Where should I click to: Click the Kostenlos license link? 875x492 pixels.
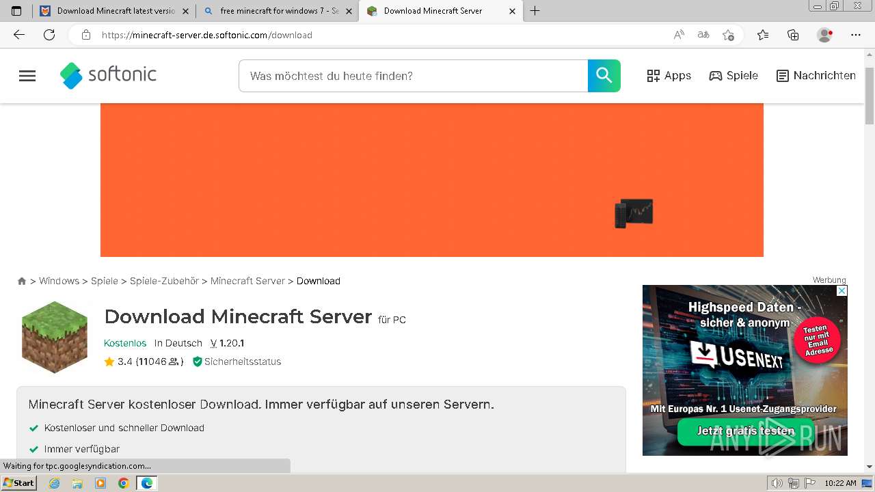[x=125, y=343]
